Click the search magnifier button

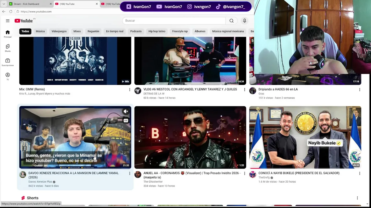click(231, 21)
